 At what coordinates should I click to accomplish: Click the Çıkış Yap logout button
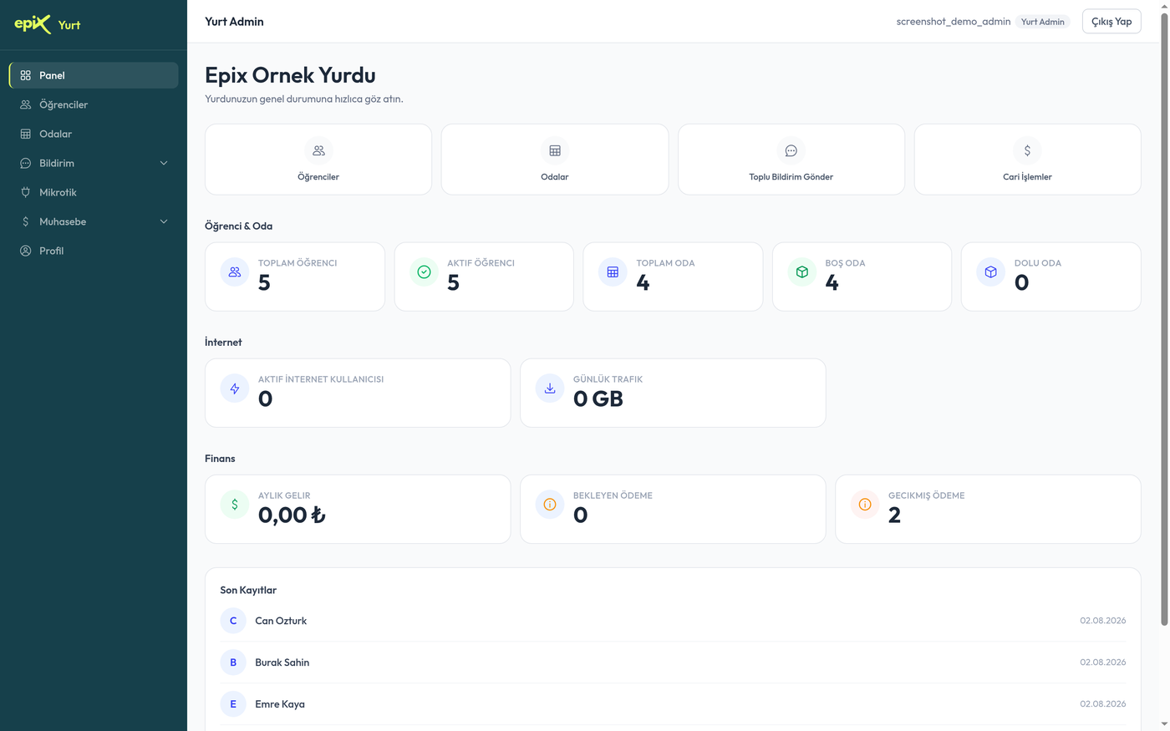(x=1111, y=22)
